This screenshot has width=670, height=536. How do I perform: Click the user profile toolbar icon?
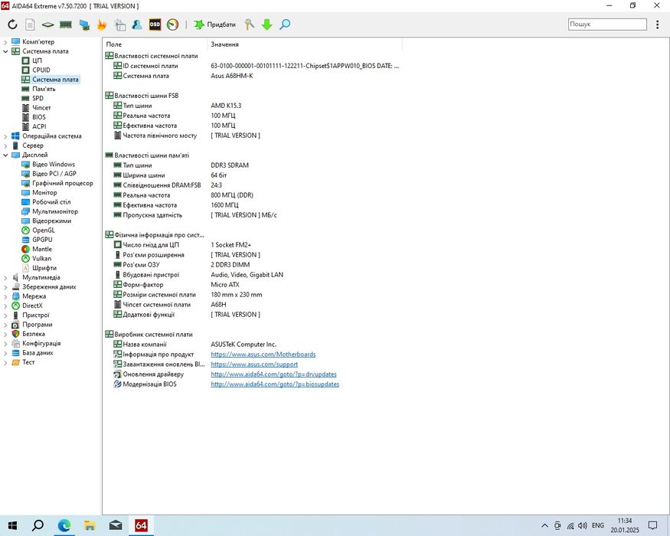pyautogui.click(x=137, y=25)
